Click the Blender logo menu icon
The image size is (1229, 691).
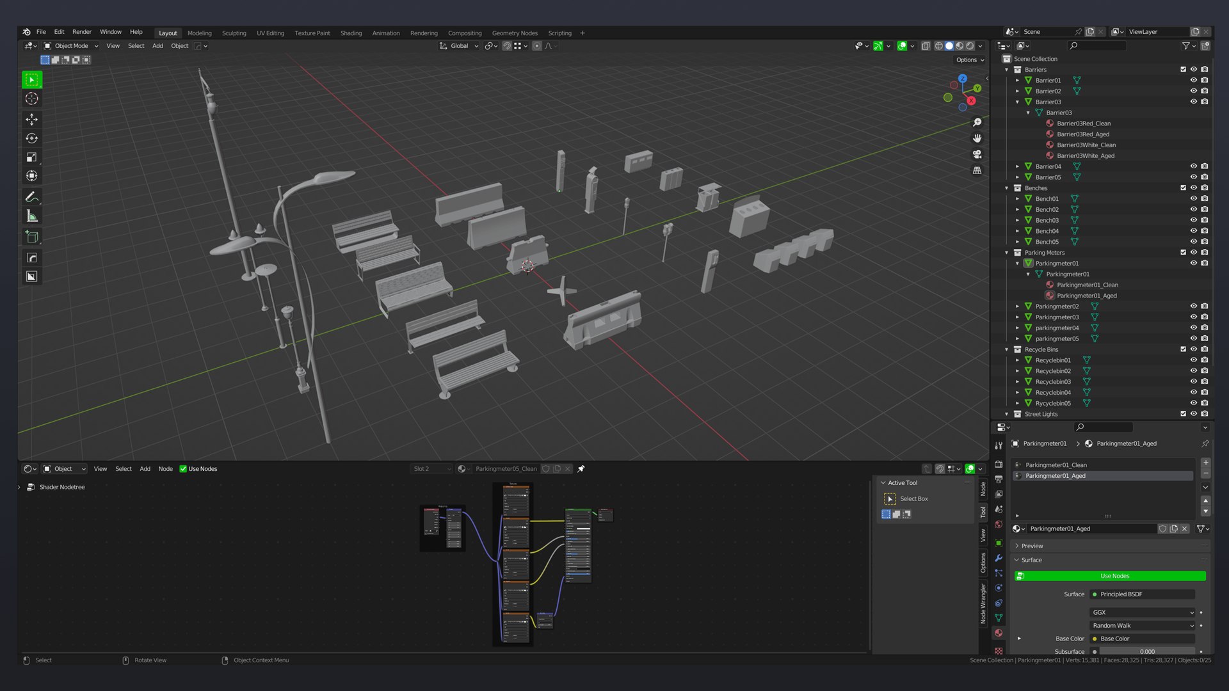[26, 31]
